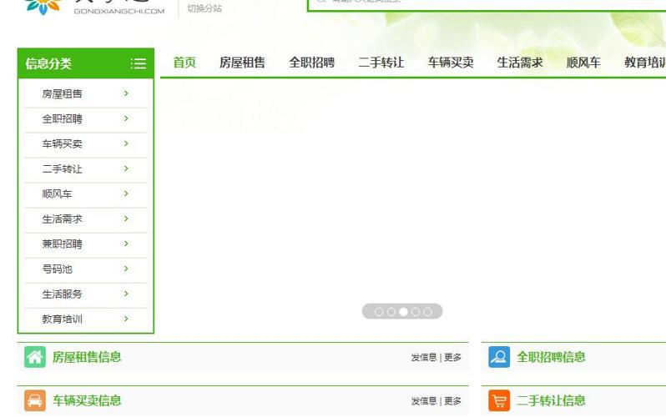Select the first carousel dot indicator
Viewport: 666px width, 417px height.
coord(379,311)
